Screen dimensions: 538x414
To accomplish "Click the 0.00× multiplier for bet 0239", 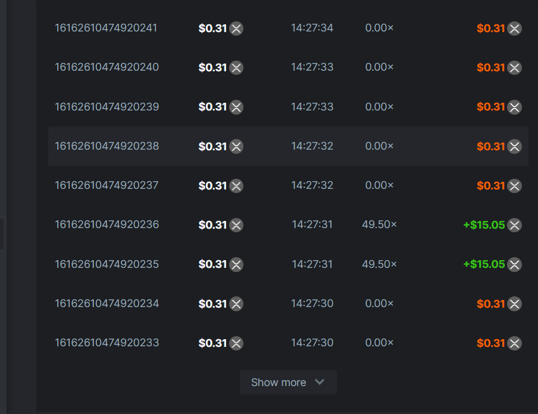I will pos(379,107).
